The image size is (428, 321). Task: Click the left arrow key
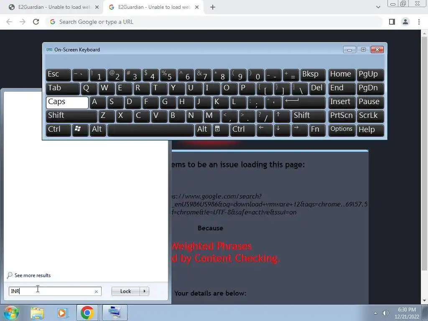coord(265,130)
